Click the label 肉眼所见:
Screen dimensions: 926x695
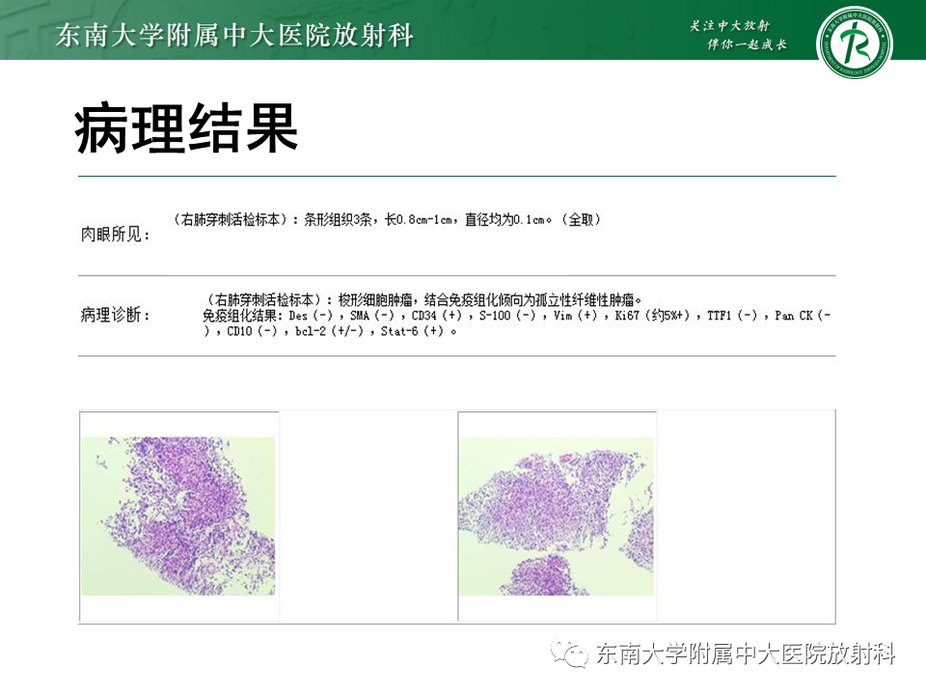pos(116,235)
